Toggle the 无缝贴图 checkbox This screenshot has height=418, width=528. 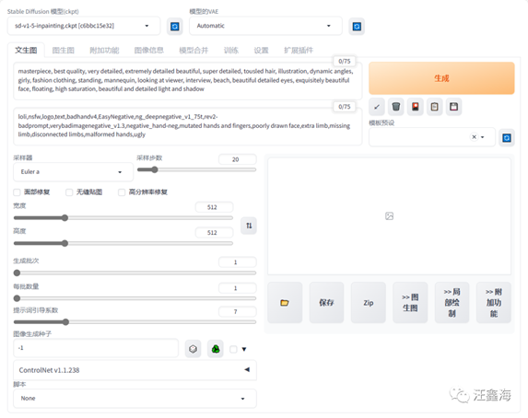[x=69, y=192]
